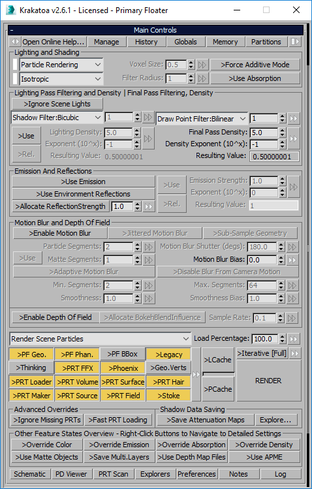Toggle the >PRT Loader particle source
The image size is (312, 489).
[31, 382]
